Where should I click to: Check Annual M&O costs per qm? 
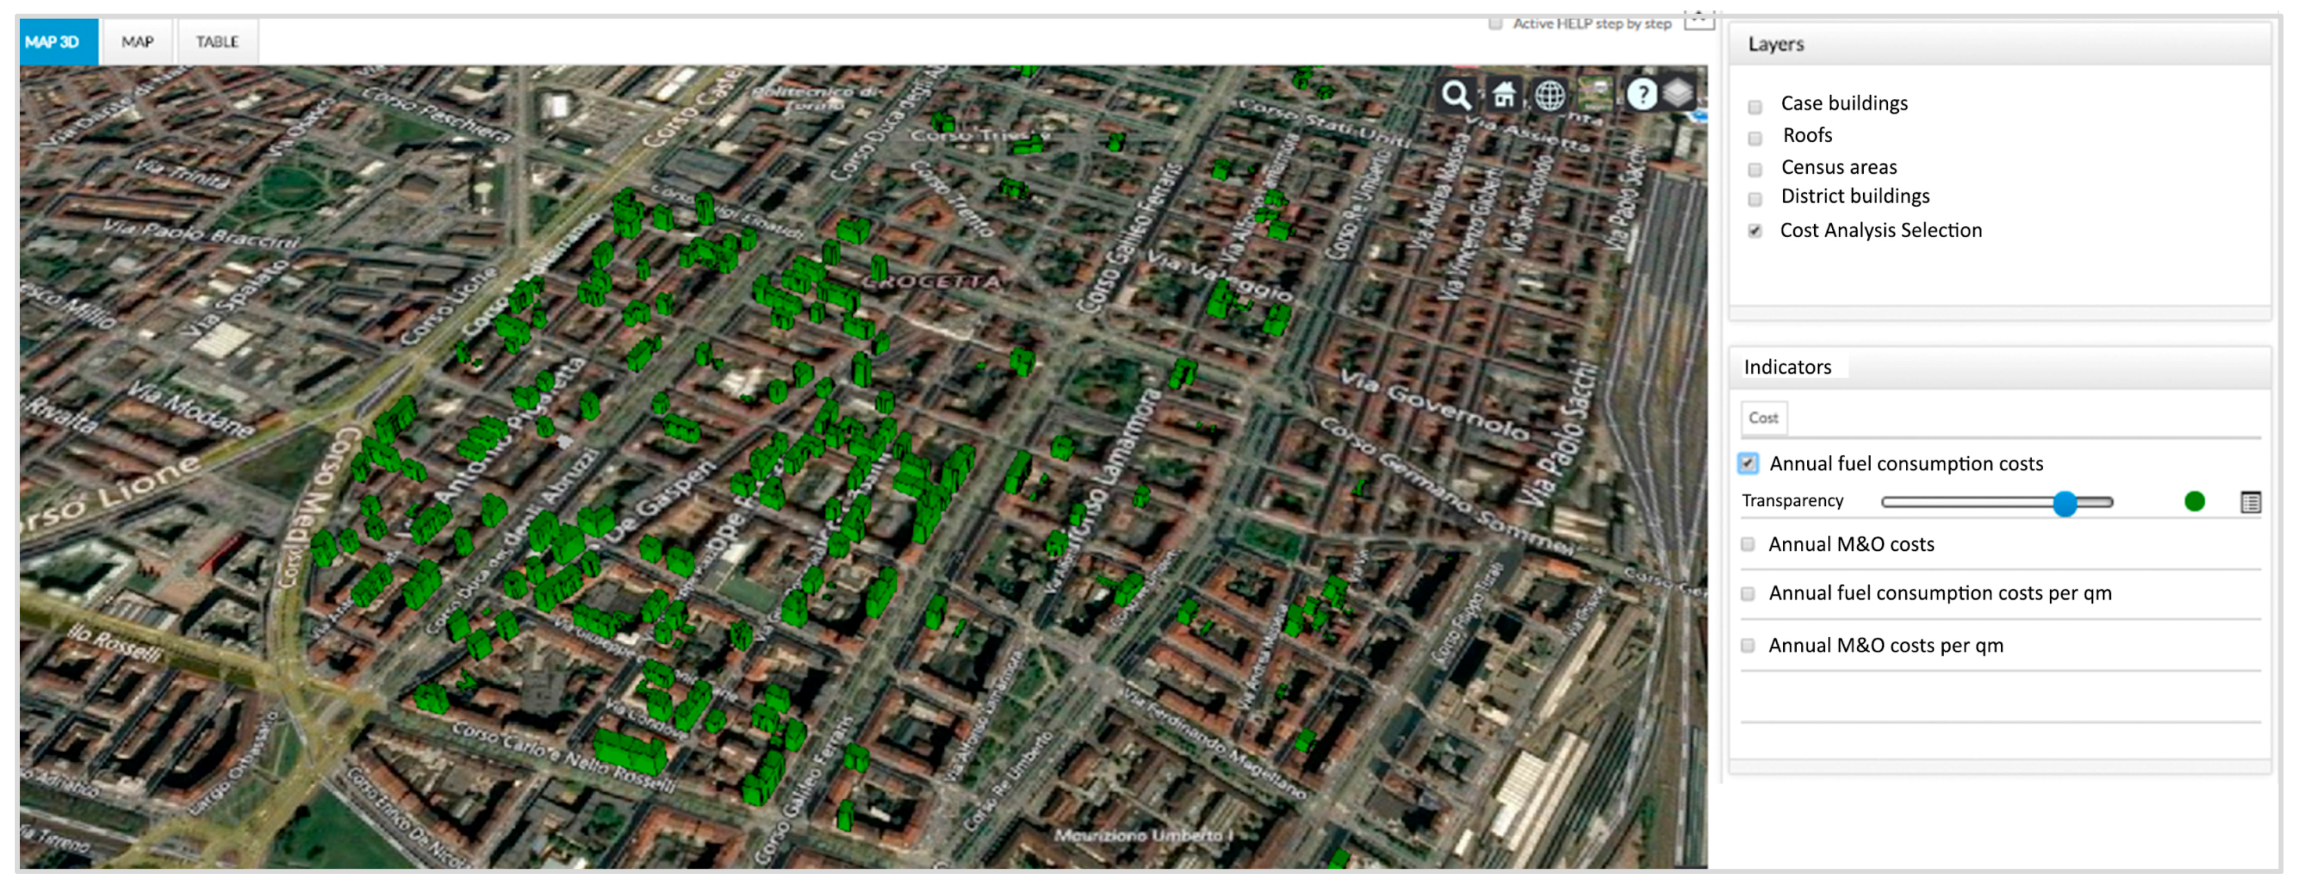coord(1749,645)
